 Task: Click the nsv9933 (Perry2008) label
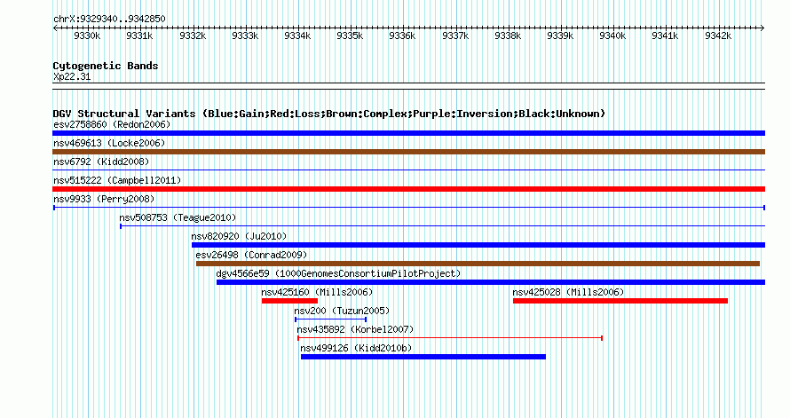104,199
